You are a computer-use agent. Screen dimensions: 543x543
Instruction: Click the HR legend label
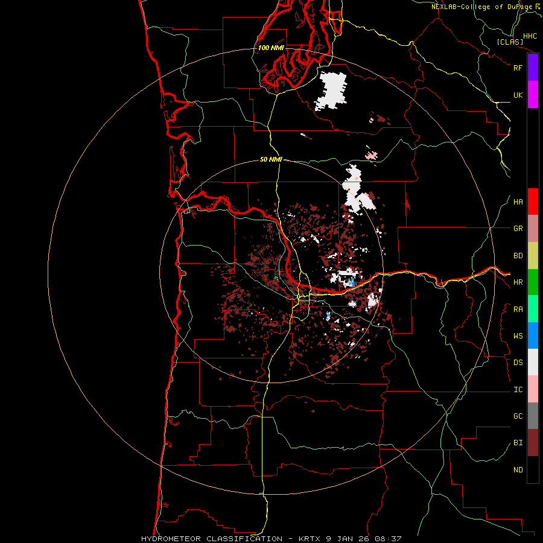518,282
